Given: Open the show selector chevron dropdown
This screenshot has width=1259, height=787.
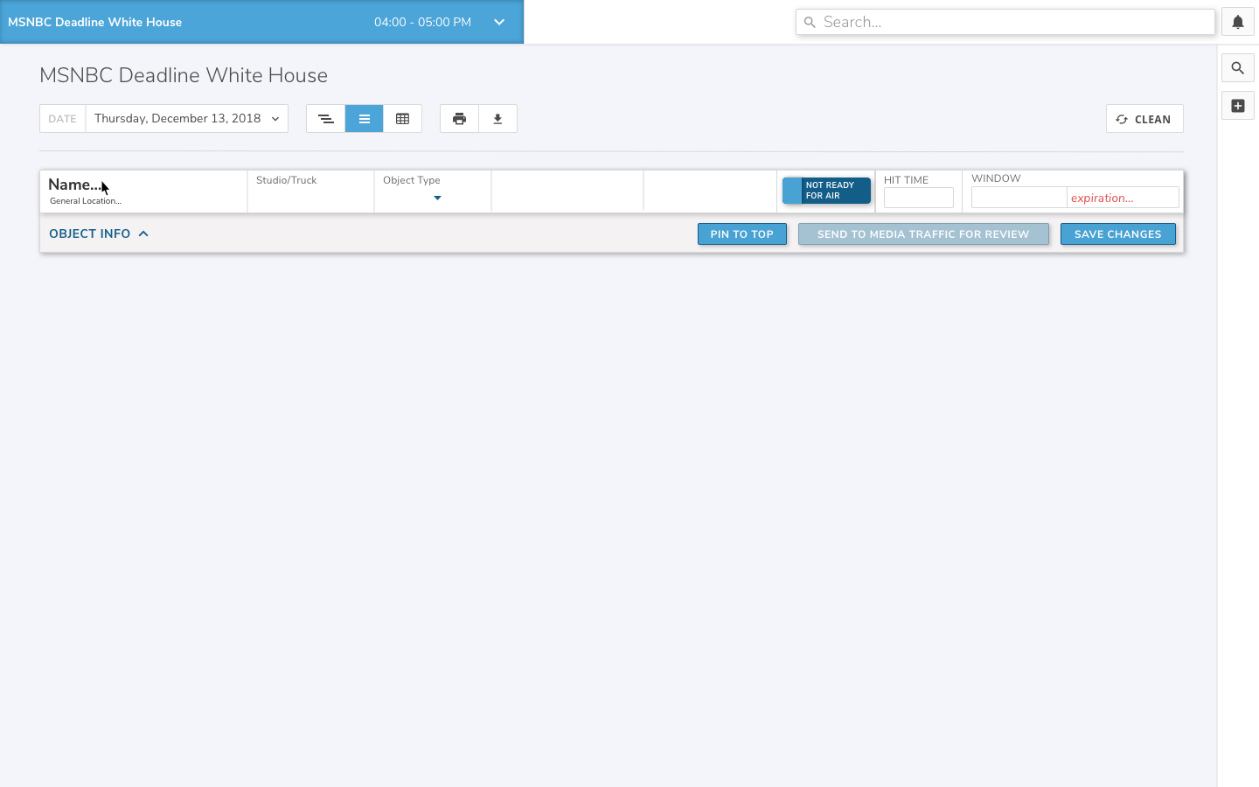Looking at the screenshot, I should pos(499,22).
